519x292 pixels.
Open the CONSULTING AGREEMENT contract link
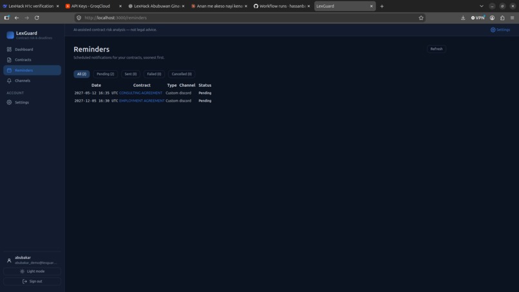tap(140, 93)
